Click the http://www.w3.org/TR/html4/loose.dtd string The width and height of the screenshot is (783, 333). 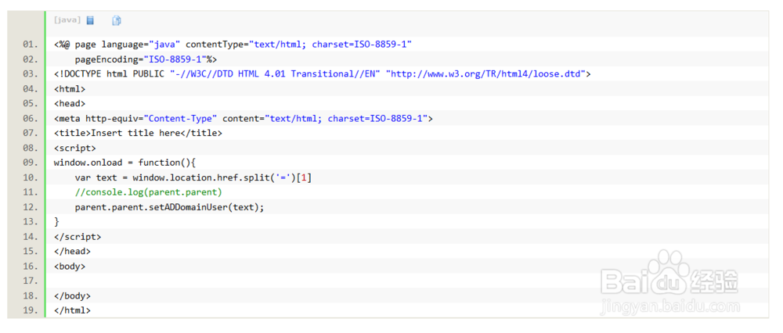pos(486,73)
